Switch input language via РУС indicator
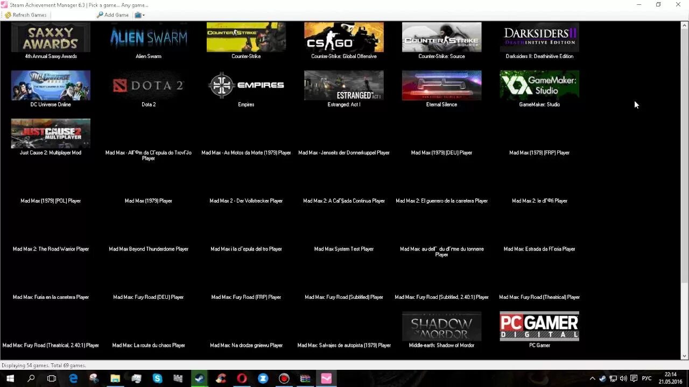This screenshot has width=689, height=387. coord(647,378)
